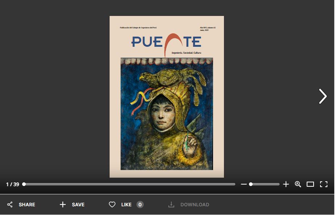Click the SHARE label
335x215 pixels.
pyautogui.click(x=27, y=204)
